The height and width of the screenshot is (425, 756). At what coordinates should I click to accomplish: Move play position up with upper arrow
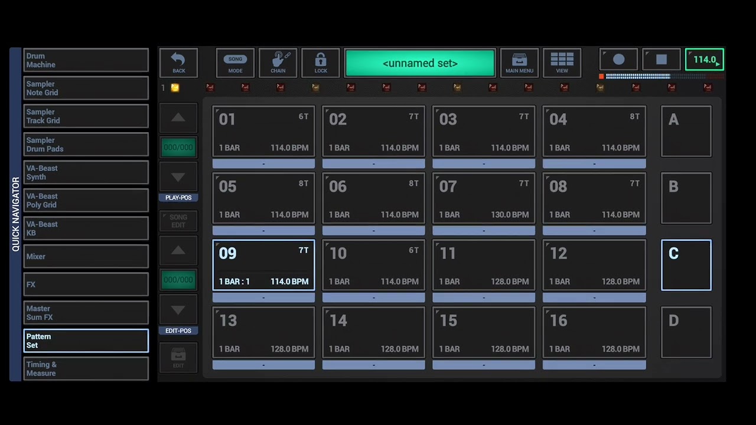point(178,118)
